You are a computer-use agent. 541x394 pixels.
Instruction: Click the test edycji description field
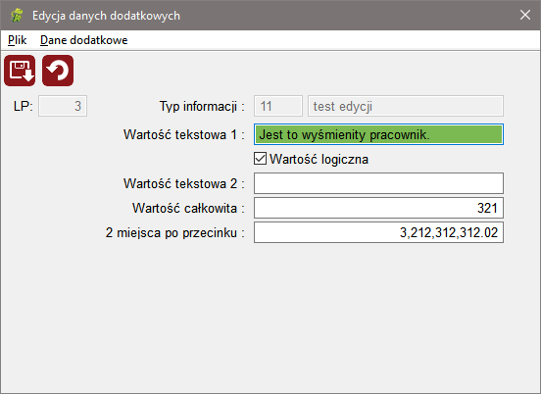click(x=406, y=106)
